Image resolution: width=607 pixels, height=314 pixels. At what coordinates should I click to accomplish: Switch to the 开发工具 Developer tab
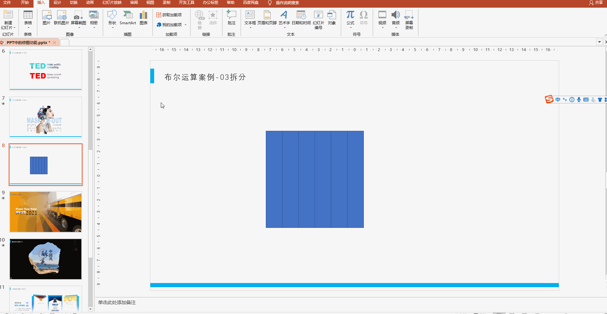(x=187, y=3)
